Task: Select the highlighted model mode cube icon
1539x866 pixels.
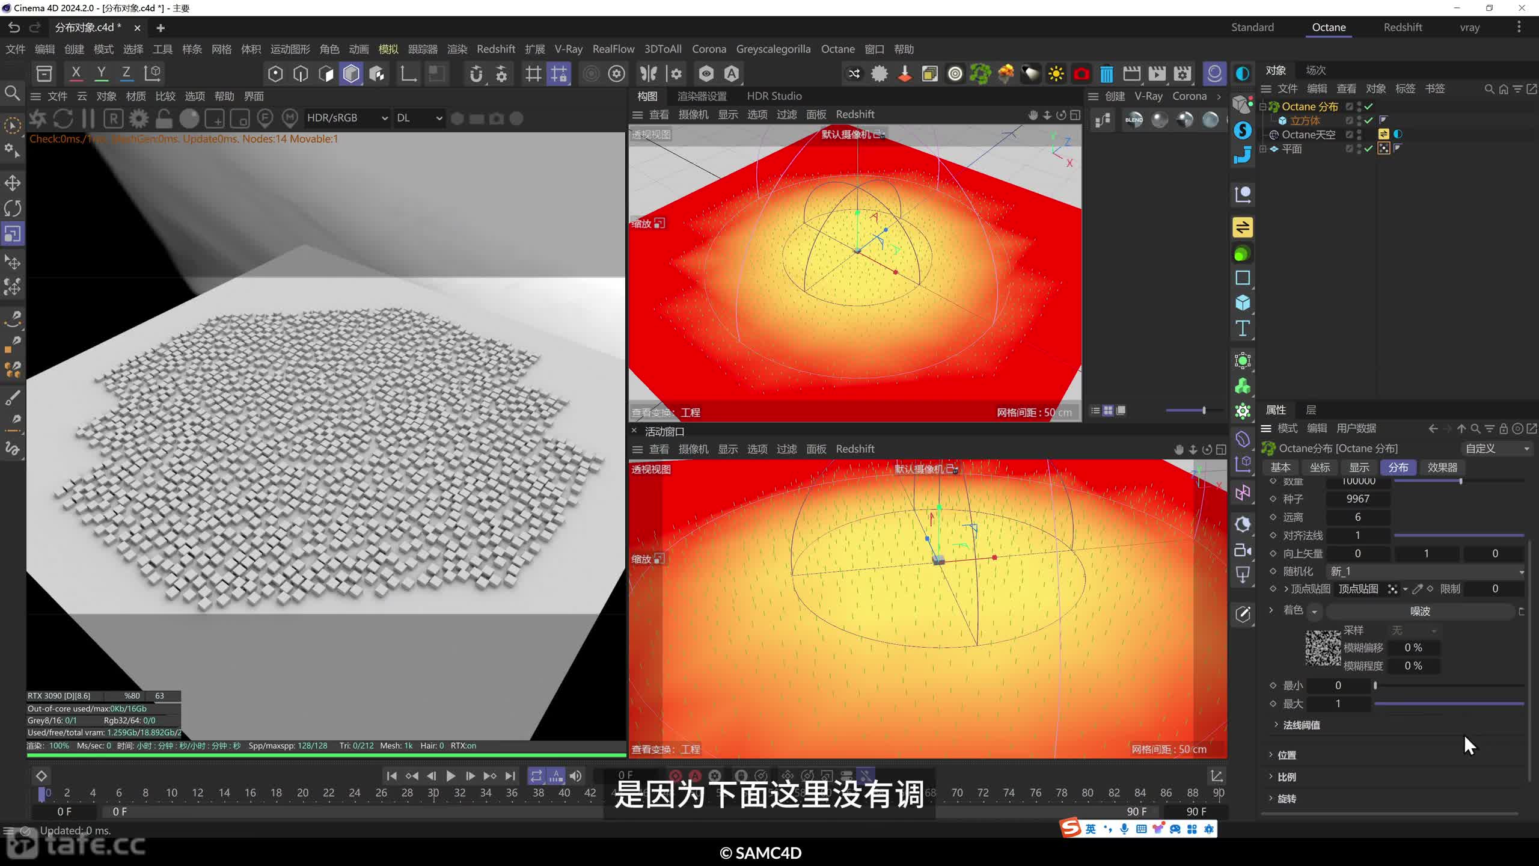Action: coord(351,74)
